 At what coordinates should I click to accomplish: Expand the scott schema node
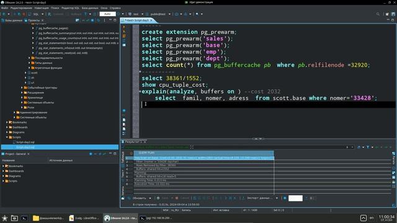(25, 73)
